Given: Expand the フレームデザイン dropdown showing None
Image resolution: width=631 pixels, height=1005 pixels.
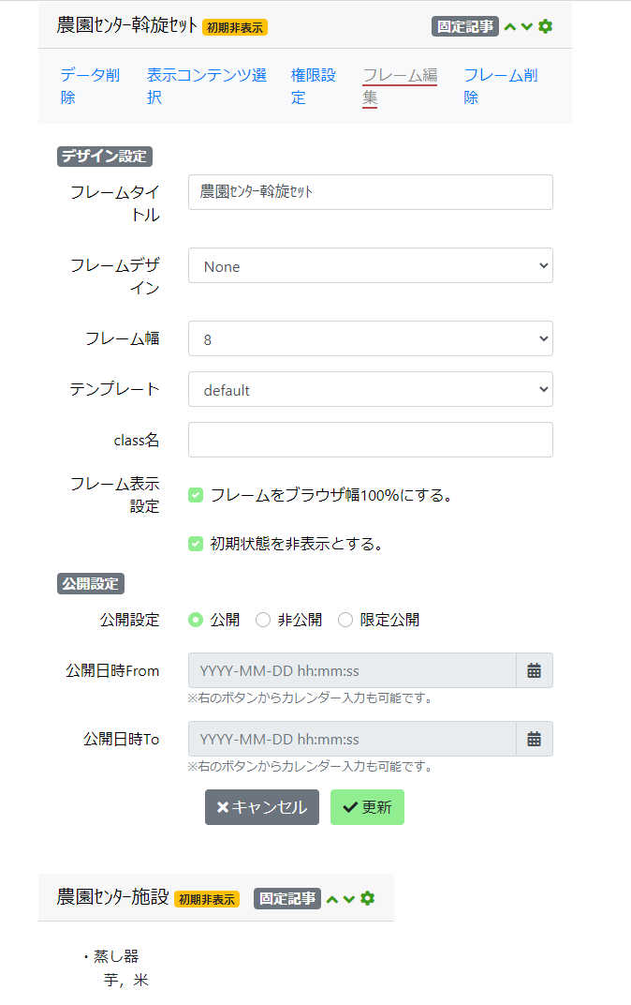Looking at the screenshot, I should 371,265.
